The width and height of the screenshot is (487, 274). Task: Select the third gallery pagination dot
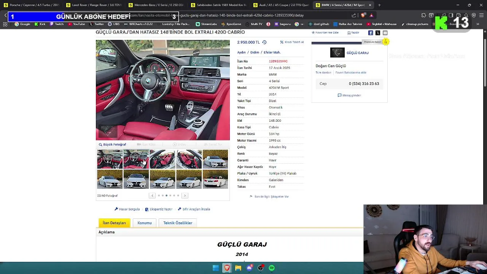tap(166, 196)
